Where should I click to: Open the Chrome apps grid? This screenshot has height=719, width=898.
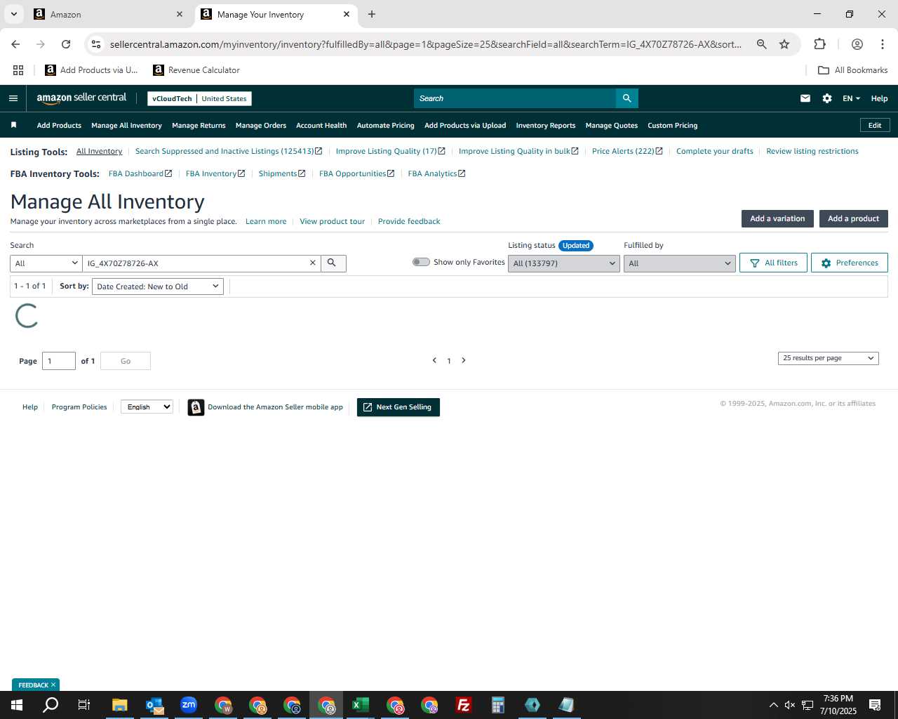click(18, 70)
